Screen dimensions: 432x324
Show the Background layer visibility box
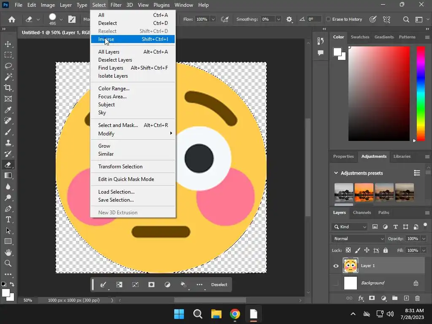pyautogui.click(x=336, y=283)
